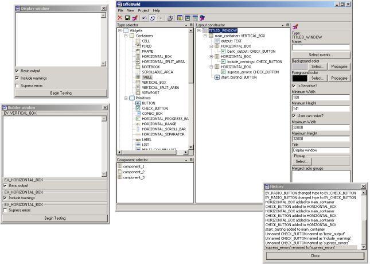Screen dimensions: 370x264
Task: Toggle the History circular arrows toolbar icon
Action: click(x=153, y=18)
